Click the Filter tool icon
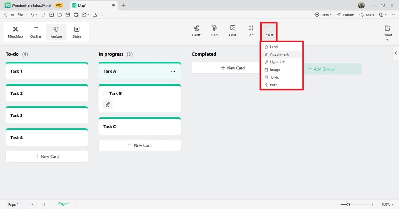Image resolution: width=399 pixels, height=209 pixels. [x=214, y=31]
